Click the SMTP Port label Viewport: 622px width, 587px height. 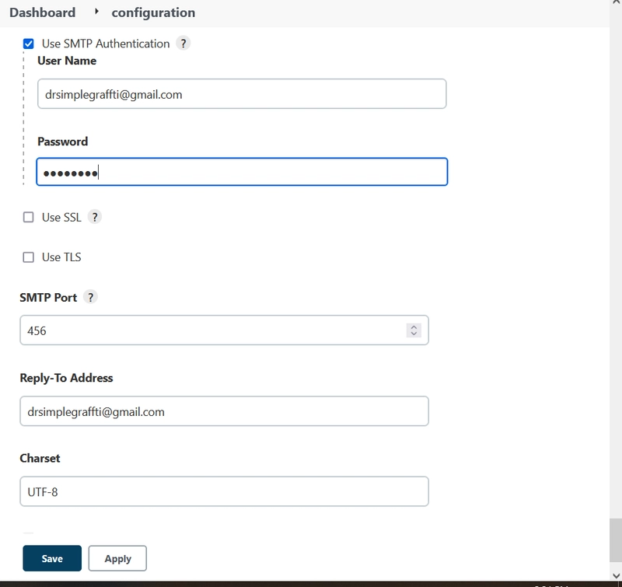click(48, 298)
